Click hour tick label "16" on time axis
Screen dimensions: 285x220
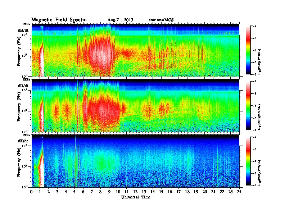pyautogui.click(x=170, y=192)
